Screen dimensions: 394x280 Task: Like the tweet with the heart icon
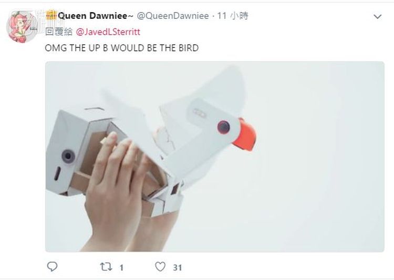[x=160, y=267]
